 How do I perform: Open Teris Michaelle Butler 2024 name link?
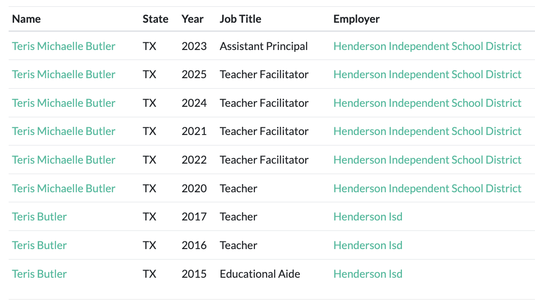[64, 103]
